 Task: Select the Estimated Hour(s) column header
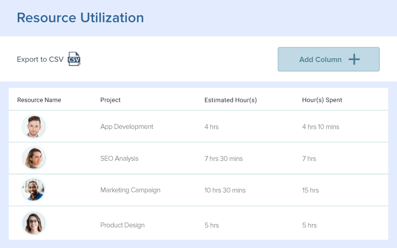pyautogui.click(x=230, y=100)
